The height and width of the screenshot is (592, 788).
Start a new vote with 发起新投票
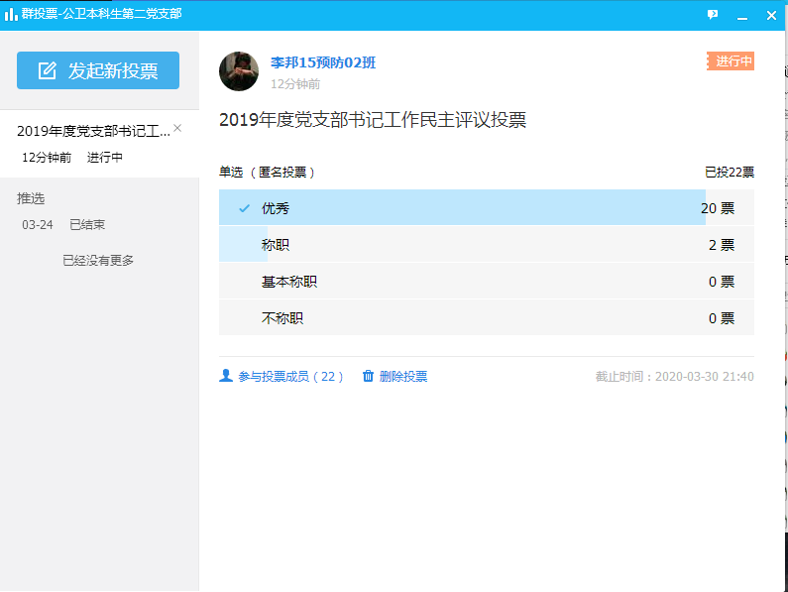pos(98,70)
